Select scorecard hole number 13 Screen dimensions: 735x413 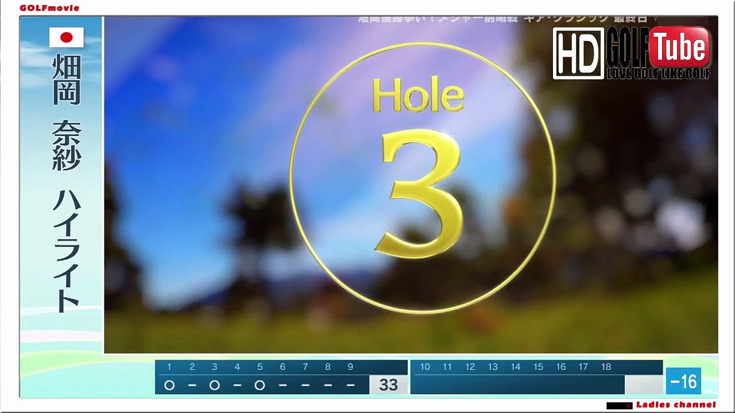coord(493,367)
